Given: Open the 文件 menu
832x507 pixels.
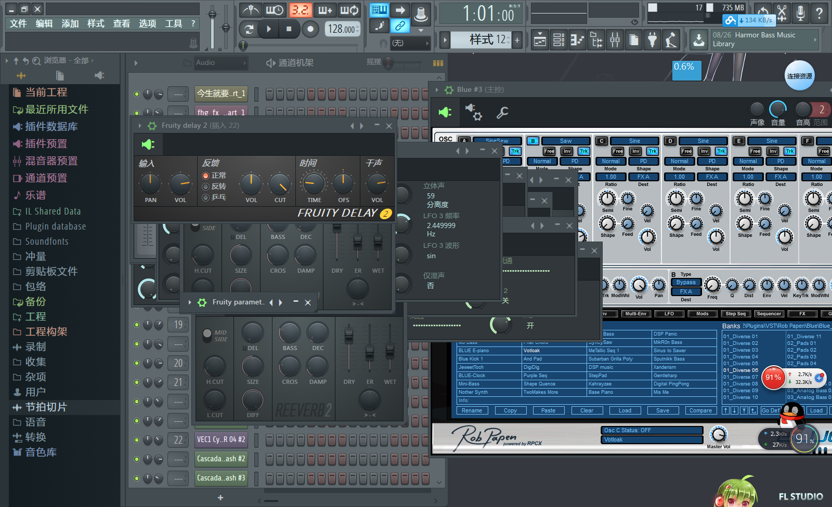Looking at the screenshot, I should click(x=18, y=23).
